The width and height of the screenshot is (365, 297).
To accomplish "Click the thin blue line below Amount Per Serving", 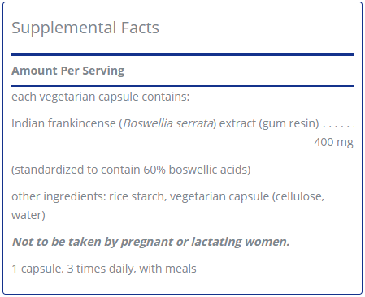I will coord(182,86).
